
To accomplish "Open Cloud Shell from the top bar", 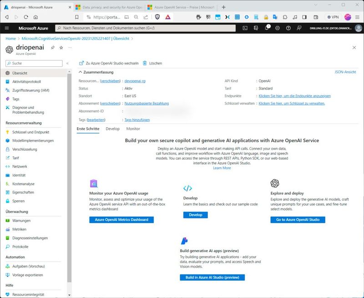I will coord(245,28).
